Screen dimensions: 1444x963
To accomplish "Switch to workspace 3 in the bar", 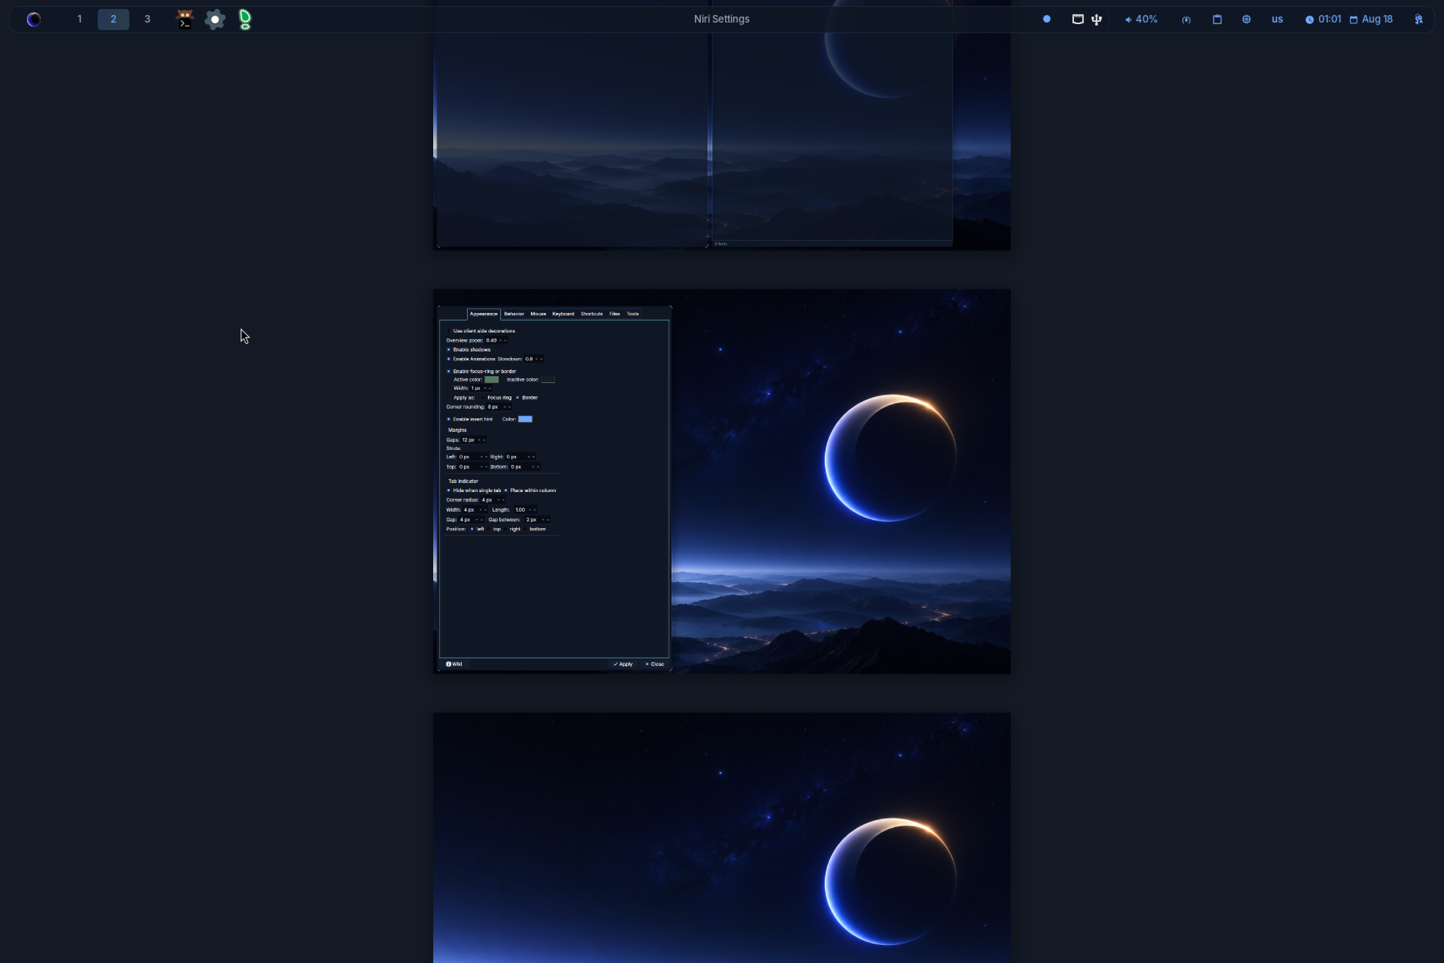I will tap(147, 19).
